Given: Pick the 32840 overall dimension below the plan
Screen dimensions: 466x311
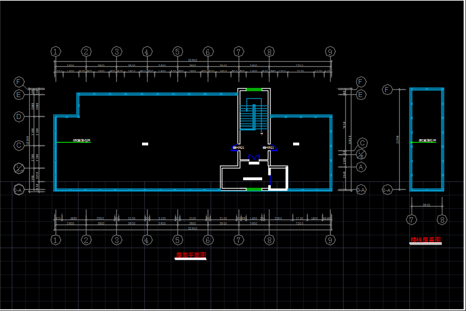Looking at the screenshot, I should click(193, 228).
